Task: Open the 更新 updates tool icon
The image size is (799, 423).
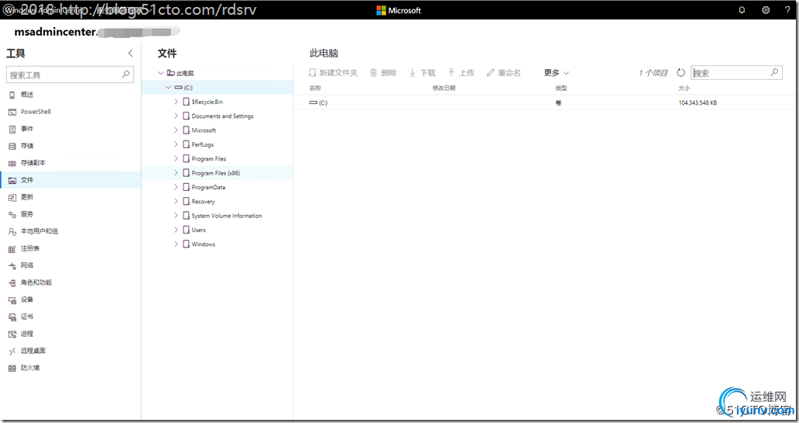Action: point(12,197)
